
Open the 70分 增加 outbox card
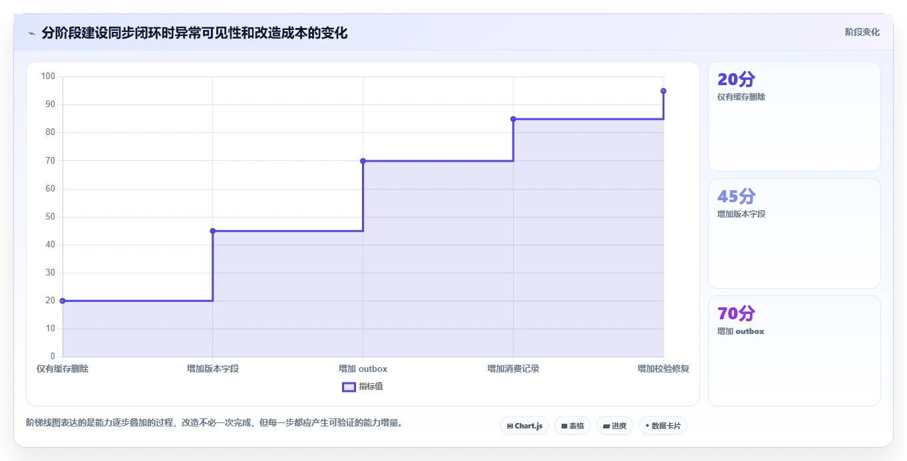tap(795, 351)
